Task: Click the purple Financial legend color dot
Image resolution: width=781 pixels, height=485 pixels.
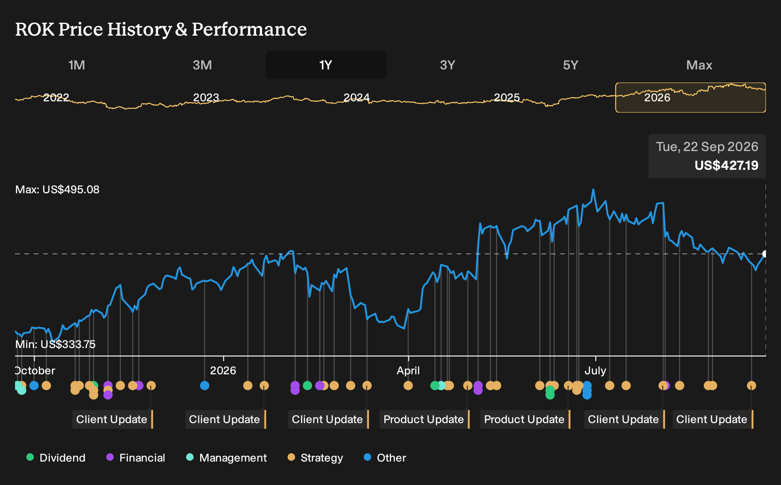Action: point(109,457)
